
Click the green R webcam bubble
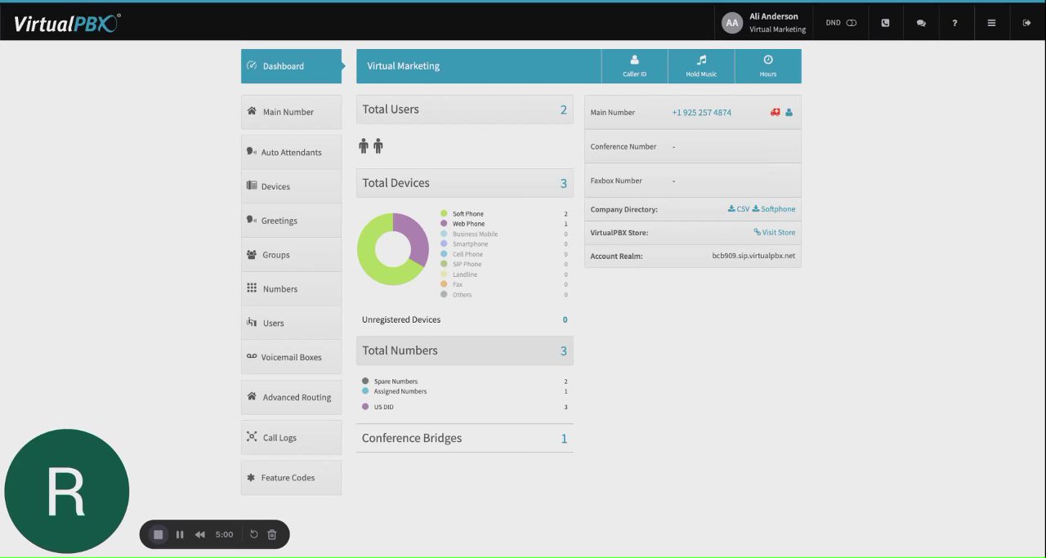pyautogui.click(x=67, y=491)
